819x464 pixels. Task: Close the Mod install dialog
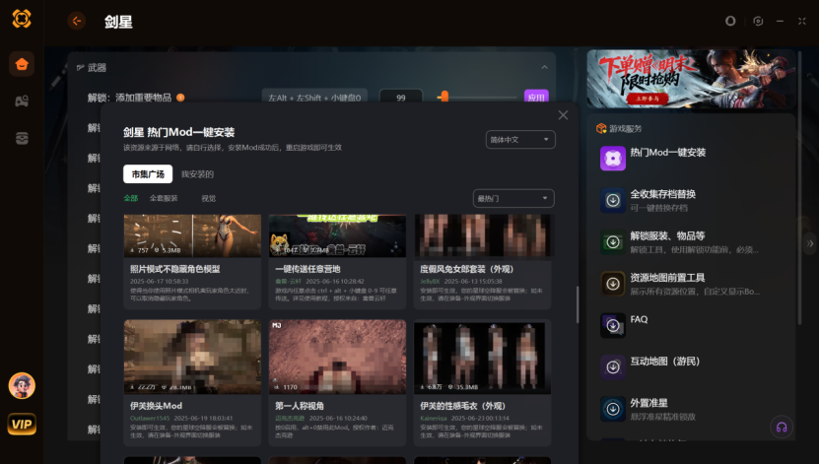click(563, 115)
